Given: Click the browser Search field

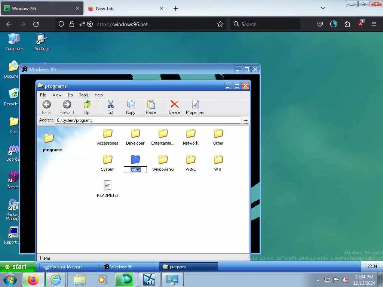Looking at the screenshot, I should click(x=265, y=24).
